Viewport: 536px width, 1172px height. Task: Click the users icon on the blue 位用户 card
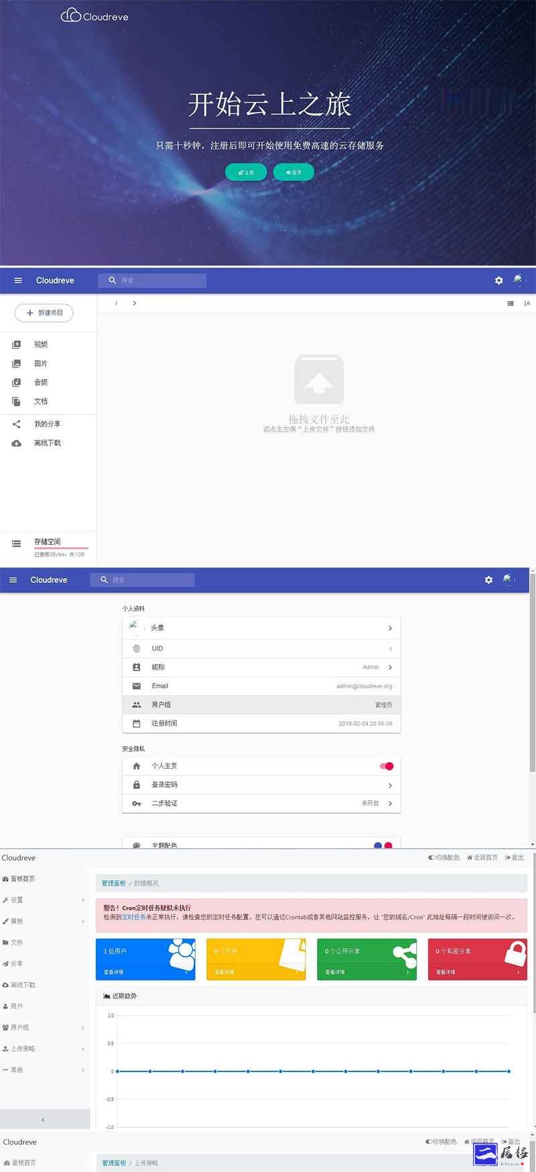(x=182, y=954)
